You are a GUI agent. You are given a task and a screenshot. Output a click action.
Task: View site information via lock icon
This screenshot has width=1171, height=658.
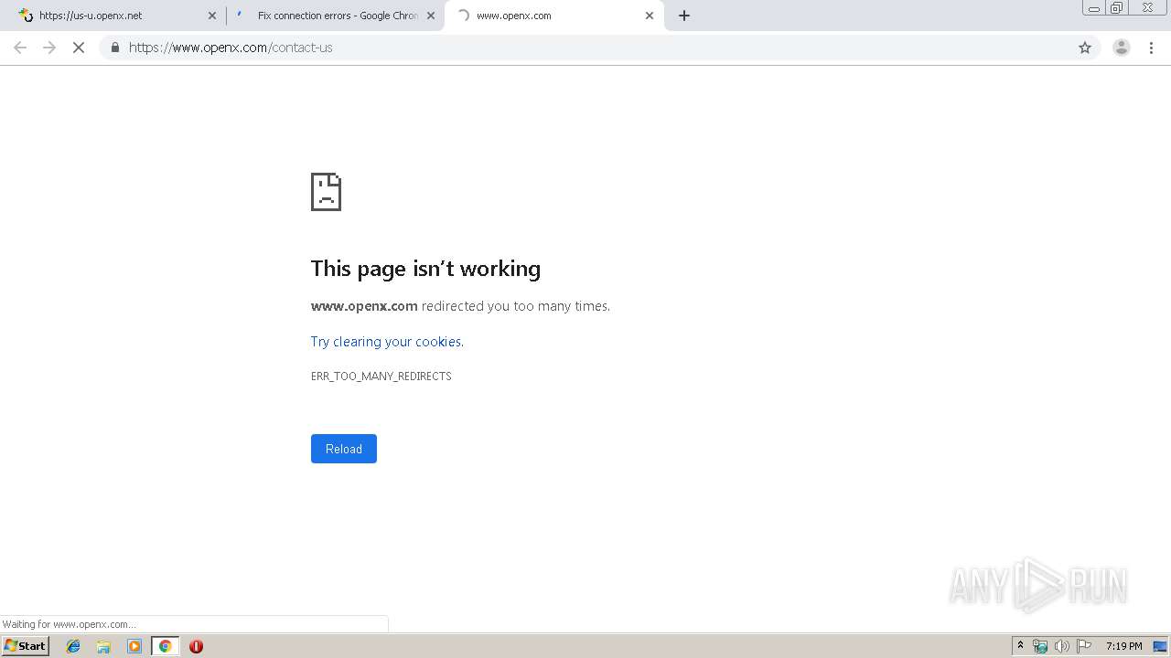pos(114,48)
